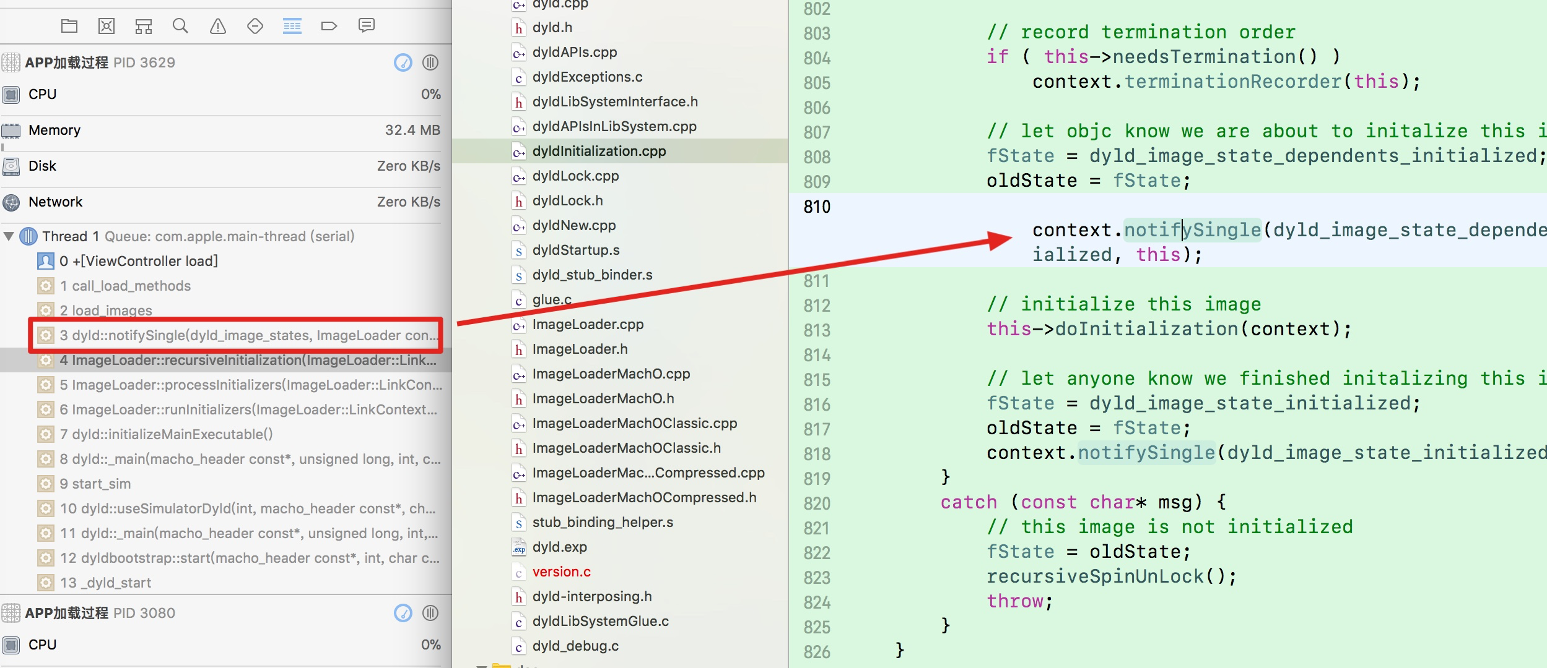Select the Debug navigator icon
This screenshot has width=1547, height=668.
click(292, 26)
